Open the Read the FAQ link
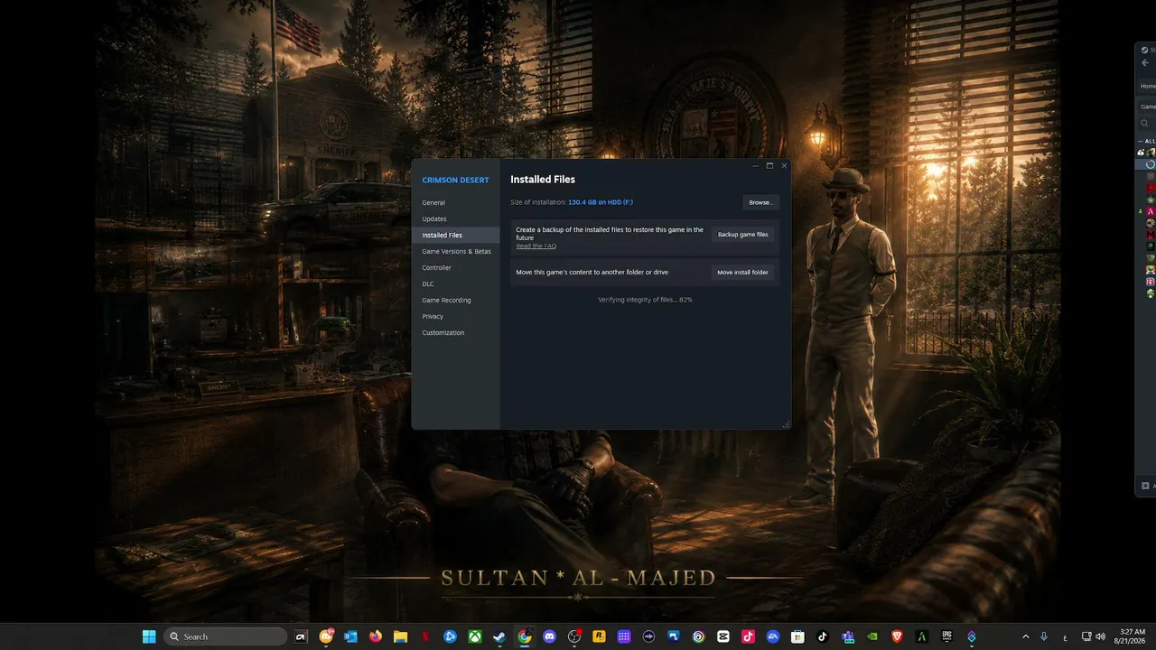The width and height of the screenshot is (1156, 650). click(536, 246)
